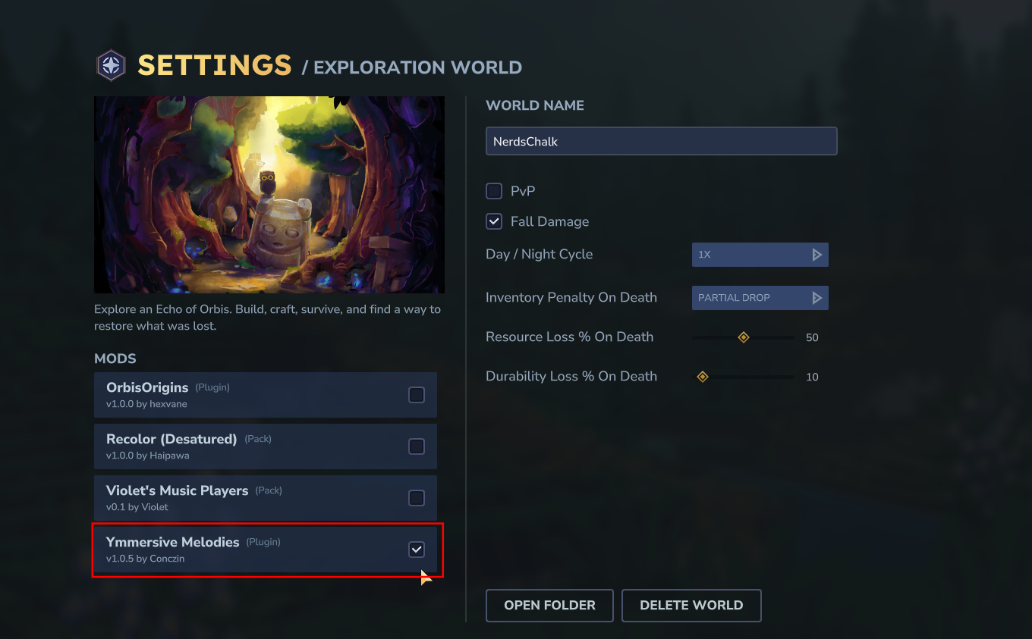Viewport: 1032px width, 639px height.
Task: Click the Open Folder button
Action: [550, 606]
